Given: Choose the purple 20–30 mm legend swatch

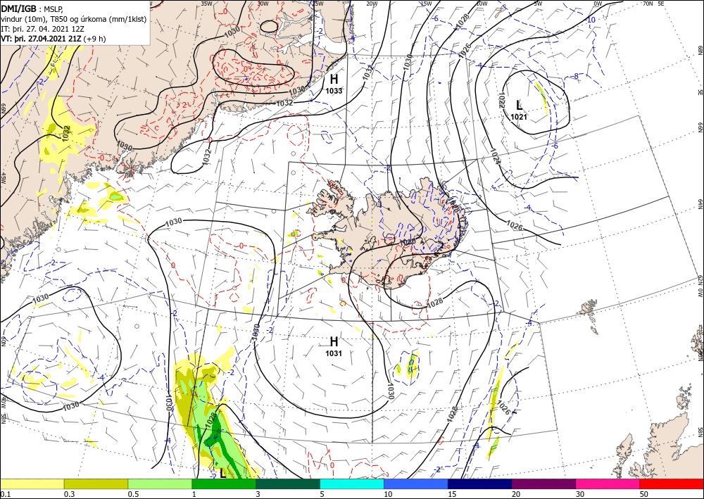Looking at the screenshot, I should [543, 484].
